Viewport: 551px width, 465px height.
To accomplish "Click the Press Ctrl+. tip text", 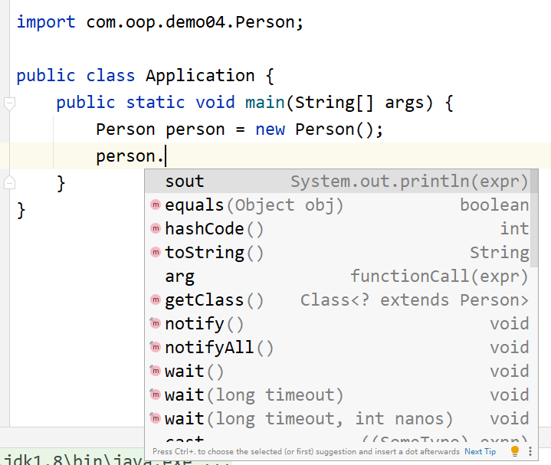I will coord(306,451).
